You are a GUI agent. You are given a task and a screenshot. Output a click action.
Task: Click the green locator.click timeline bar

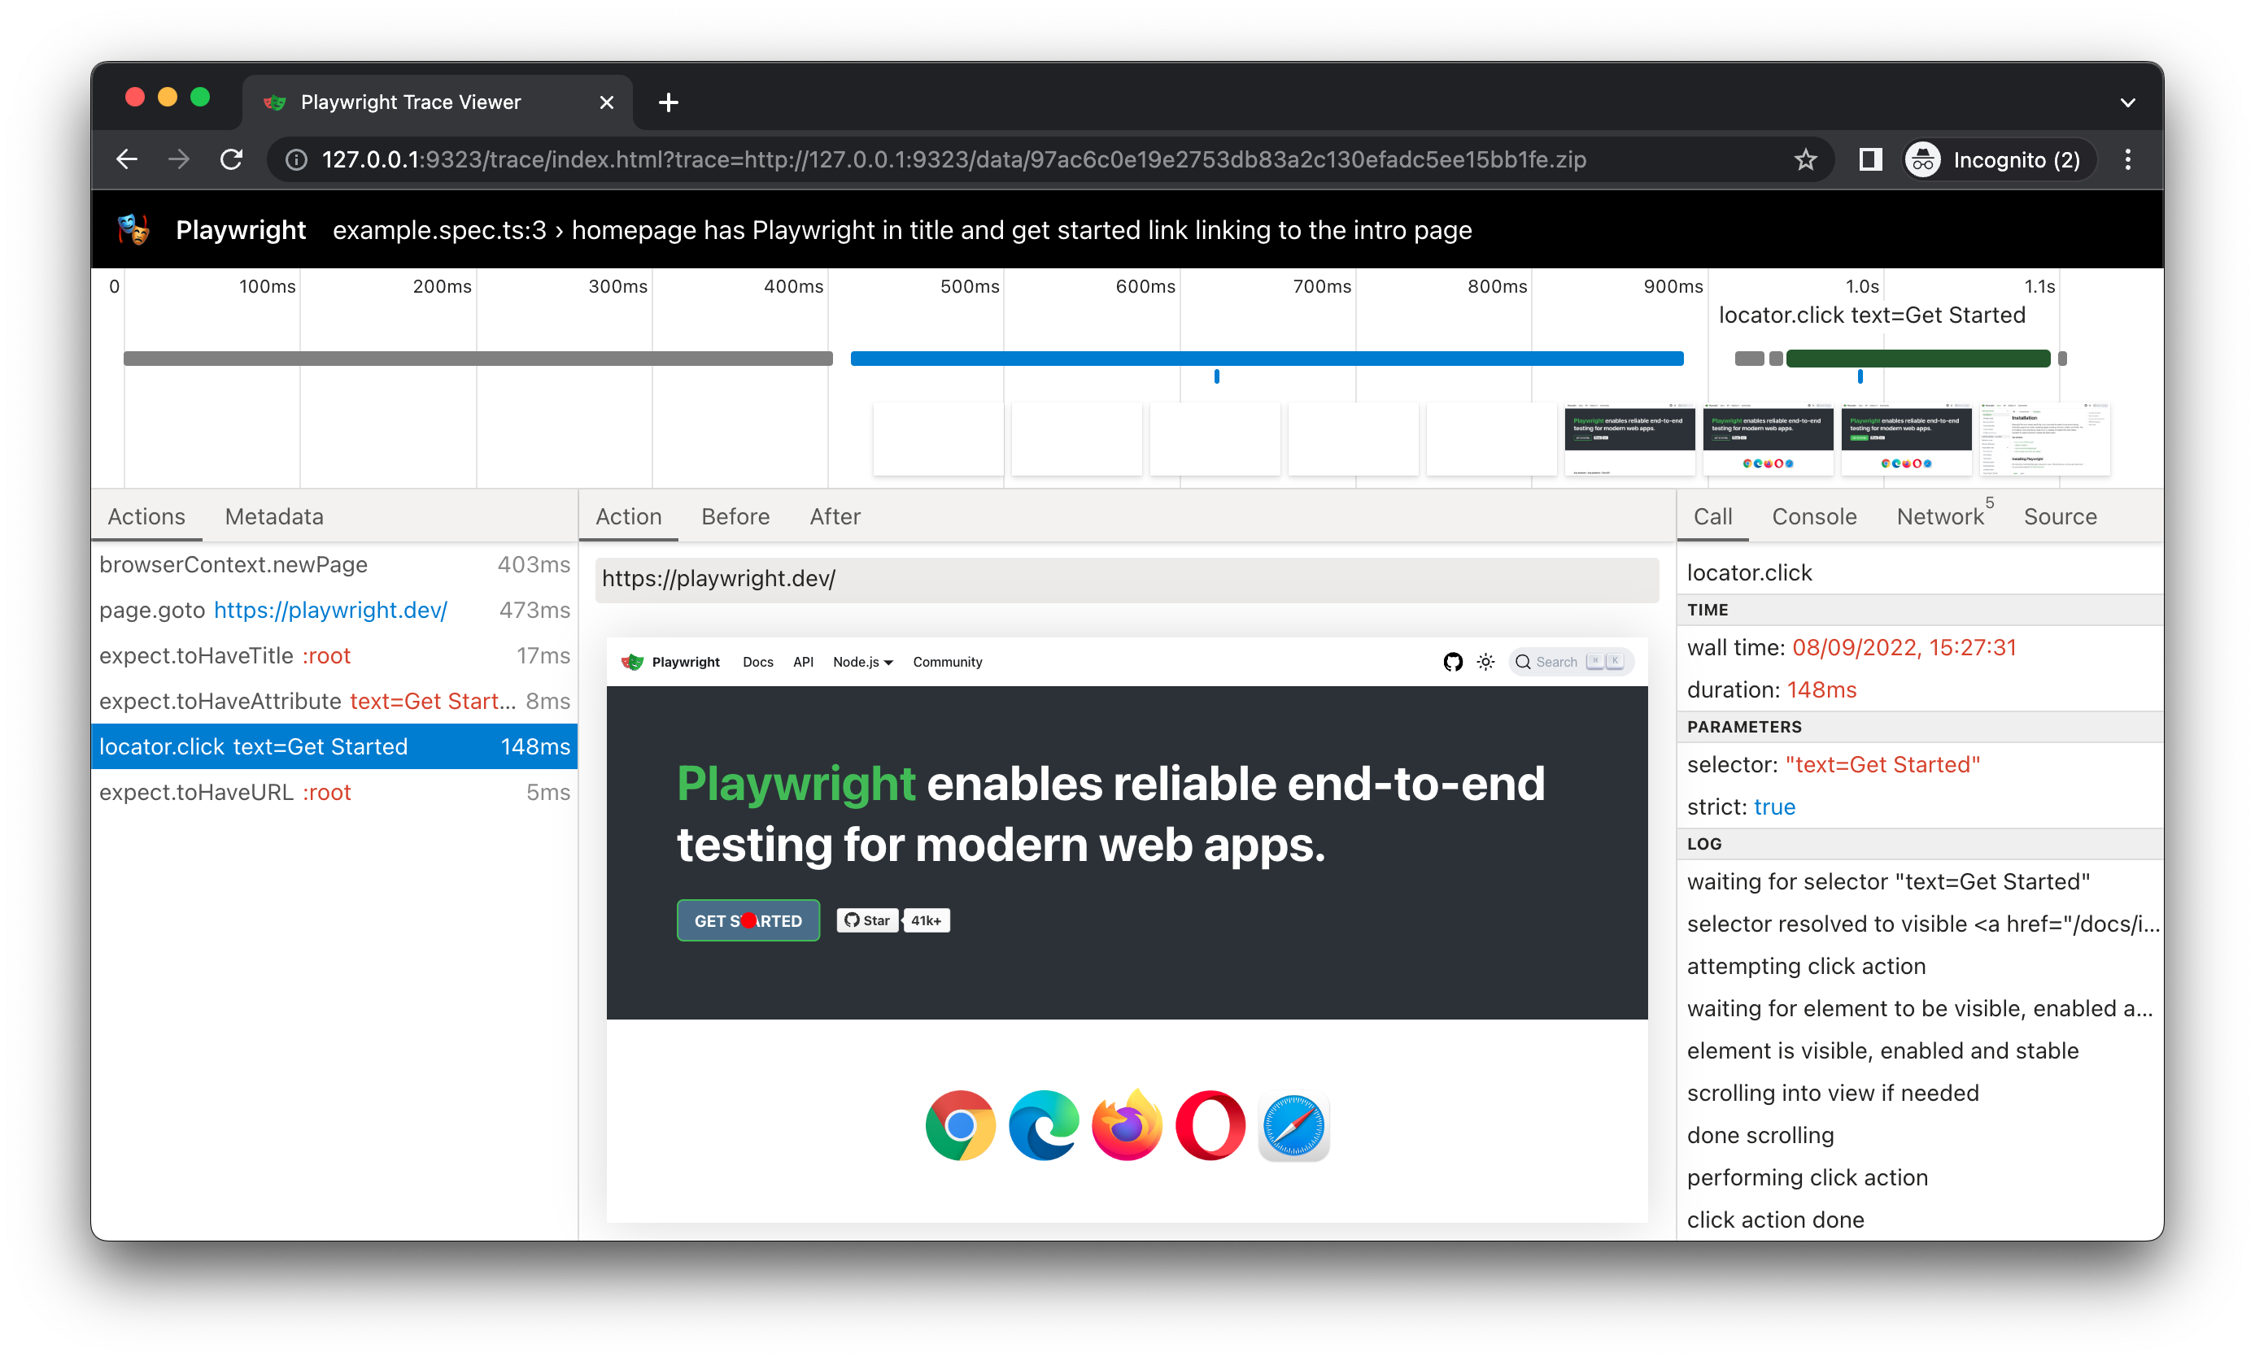(1917, 359)
